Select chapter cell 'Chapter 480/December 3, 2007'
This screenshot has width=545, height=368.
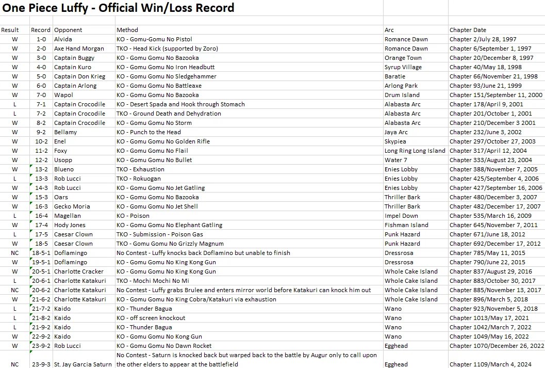click(497, 197)
